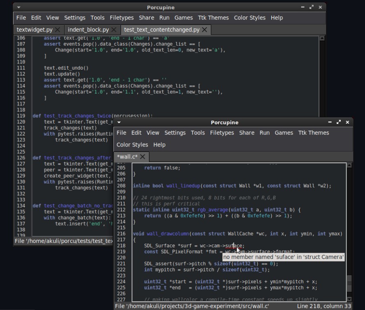
Task: Open Filetypes menu in back window
Action: pos(122,18)
